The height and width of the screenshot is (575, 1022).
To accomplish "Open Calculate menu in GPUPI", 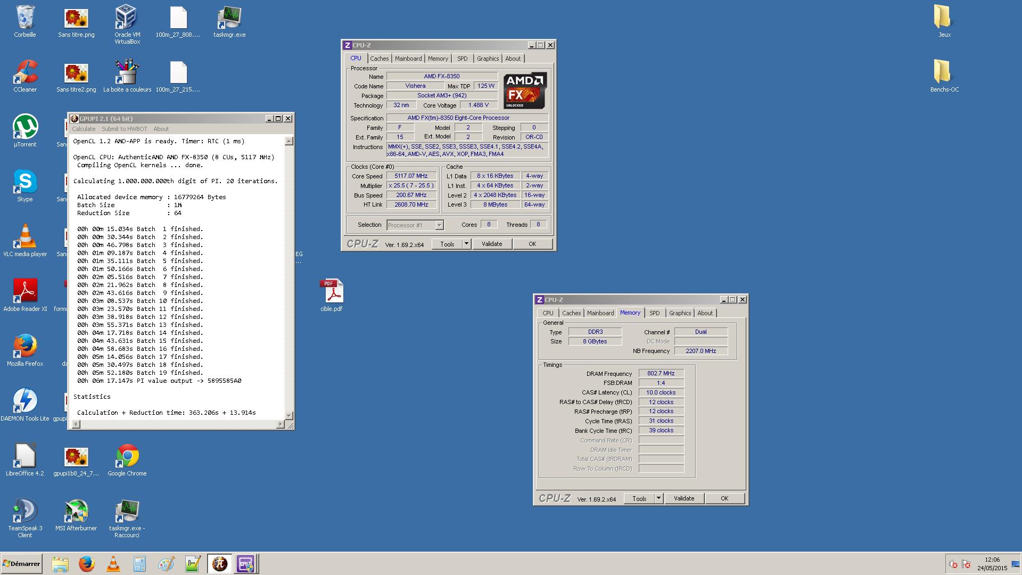I will [x=84, y=129].
